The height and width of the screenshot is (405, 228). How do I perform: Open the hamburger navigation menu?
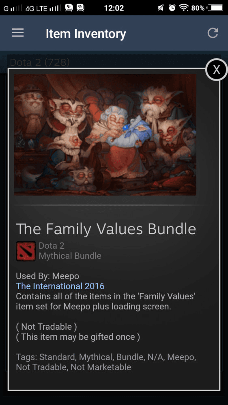(x=17, y=33)
